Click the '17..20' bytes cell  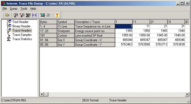(48, 31)
